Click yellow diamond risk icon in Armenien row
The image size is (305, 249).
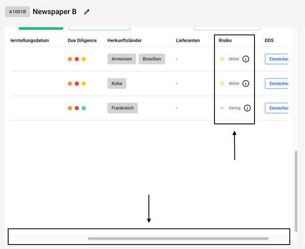click(222, 59)
